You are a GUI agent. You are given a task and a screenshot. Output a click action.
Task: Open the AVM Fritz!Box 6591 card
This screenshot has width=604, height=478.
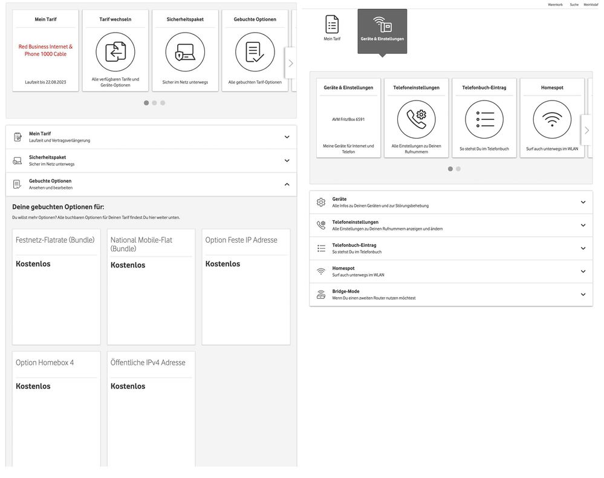(348, 118)
